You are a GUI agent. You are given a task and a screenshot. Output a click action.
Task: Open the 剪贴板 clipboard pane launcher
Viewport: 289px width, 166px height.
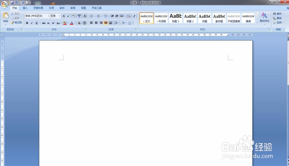point(22,29)
